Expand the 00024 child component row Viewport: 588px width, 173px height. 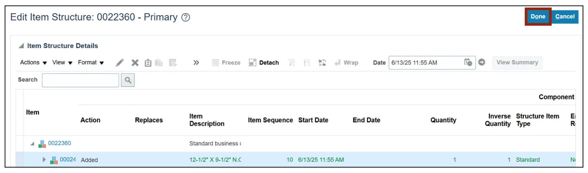tap(45, 160)
